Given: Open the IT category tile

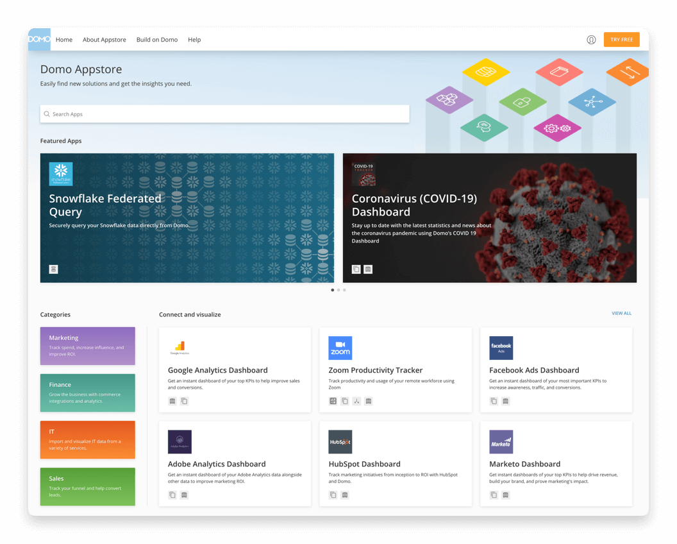Looking at the screenshot, I should pos(88,440).
